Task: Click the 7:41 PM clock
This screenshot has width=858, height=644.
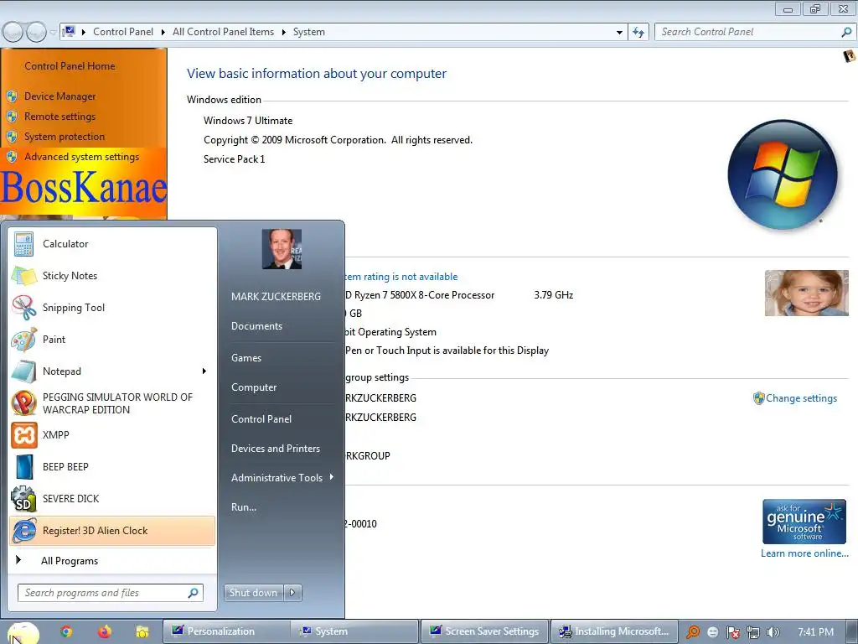Action: (815, 632)
